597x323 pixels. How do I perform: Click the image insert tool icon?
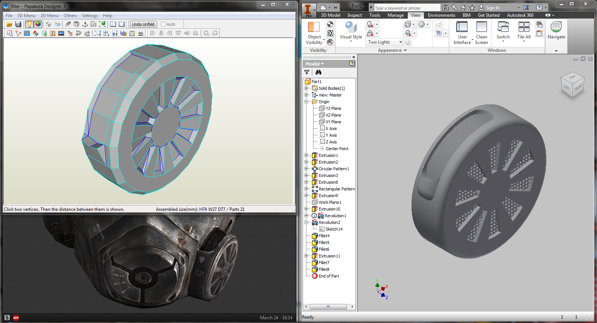coord(61,33)
